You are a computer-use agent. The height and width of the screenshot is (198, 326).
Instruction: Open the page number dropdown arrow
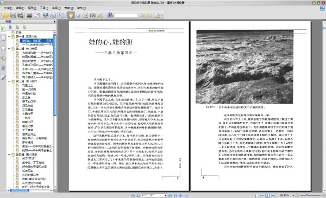166,195
